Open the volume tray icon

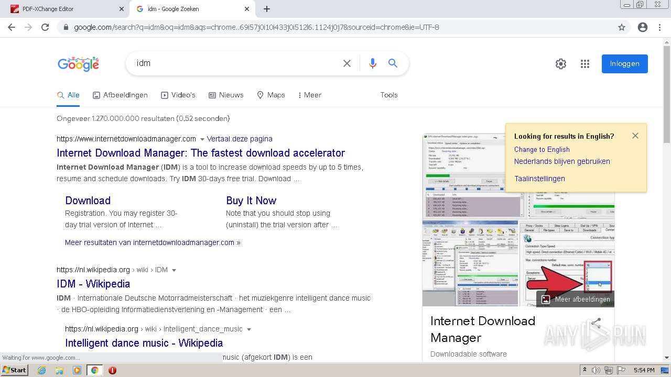[x=597, y=370]
